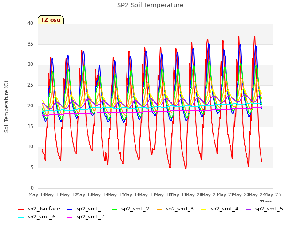Click the chart title SP2 Soil Temperature
The height and width of the screenshot is (226, 301).
[x=150, y=5]
